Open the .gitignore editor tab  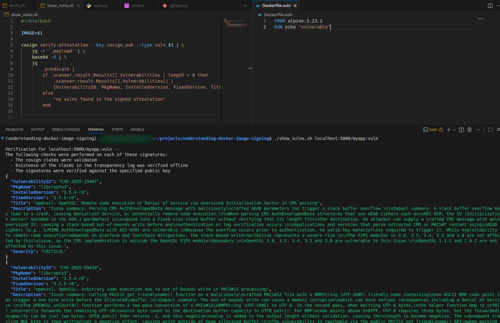tap(178, 6)
